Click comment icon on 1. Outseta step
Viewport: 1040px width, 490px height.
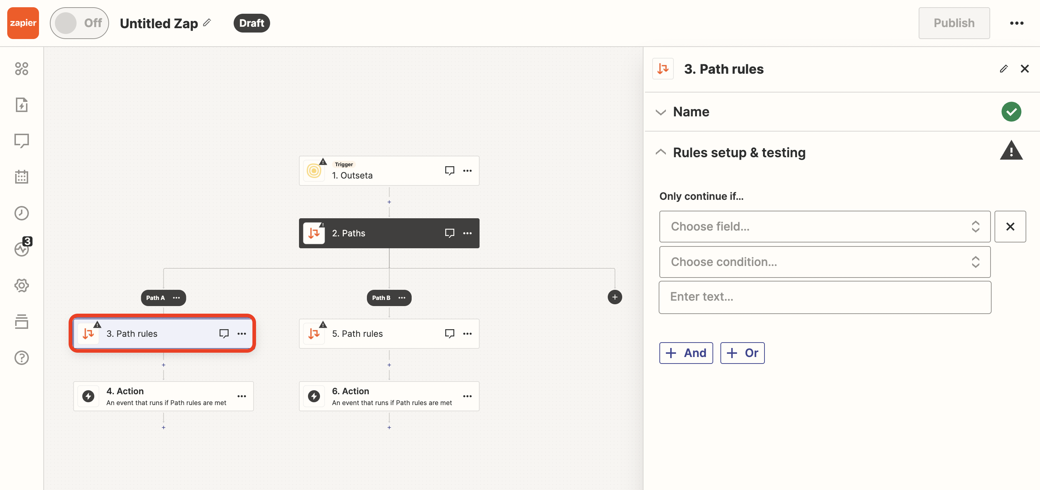[449, 171]
